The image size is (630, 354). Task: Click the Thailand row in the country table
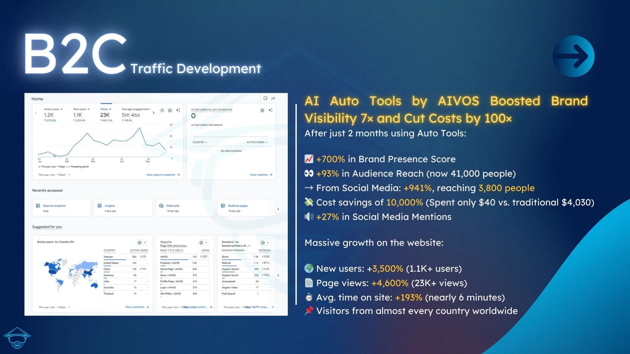[125, 294]
